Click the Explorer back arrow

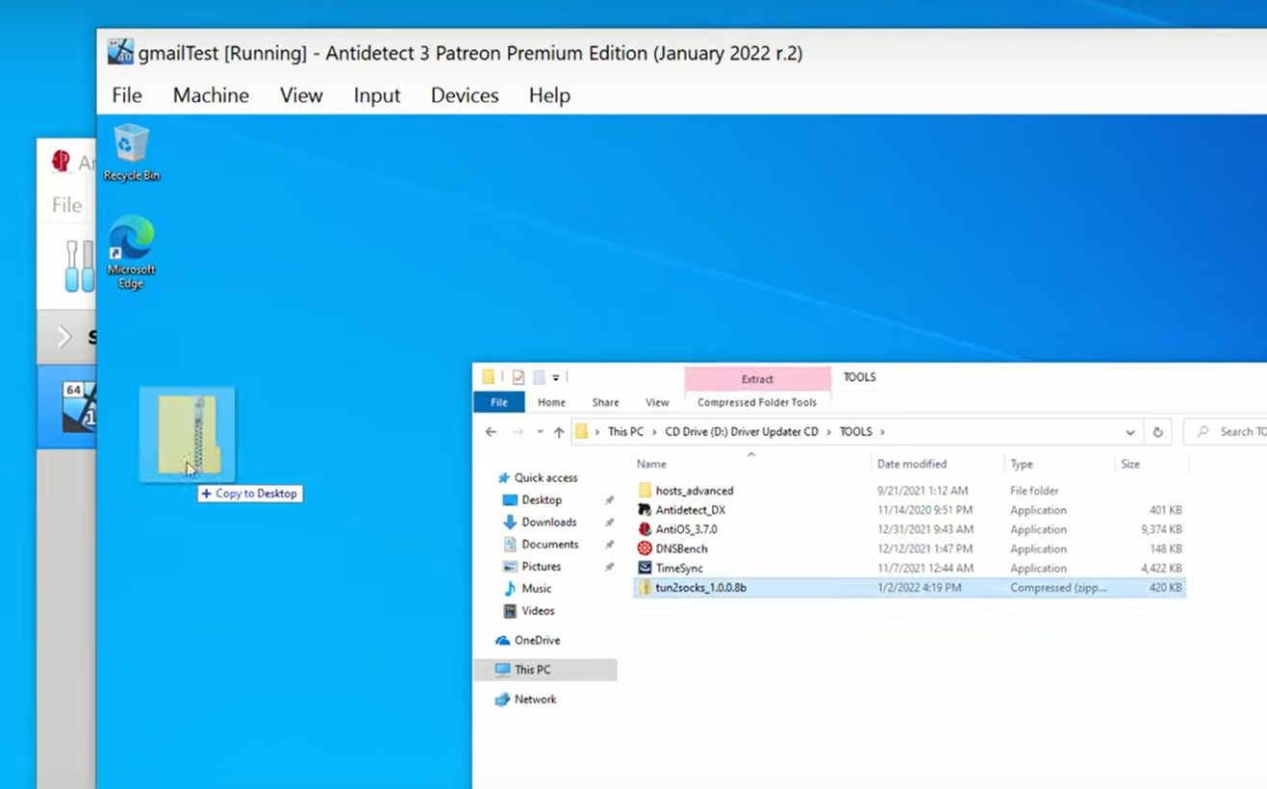[x=491, y=432]
